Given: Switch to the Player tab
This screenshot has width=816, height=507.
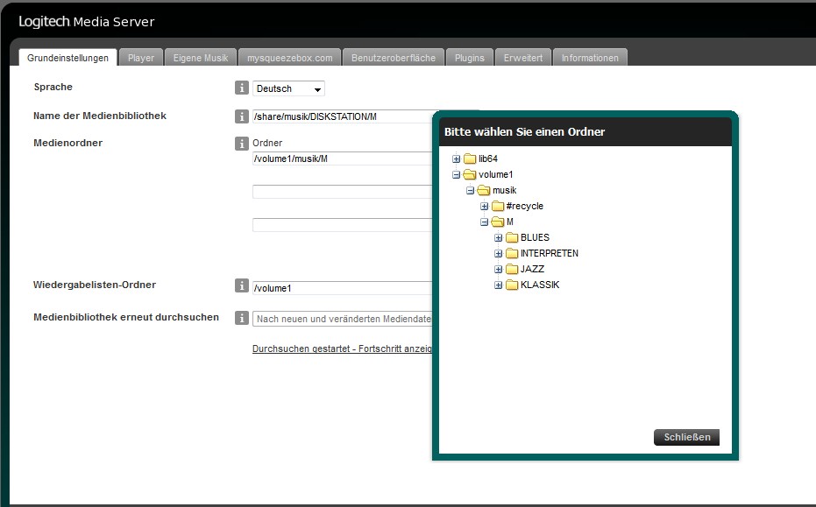Looking at the screenshot, I should (x=140, y=58).
